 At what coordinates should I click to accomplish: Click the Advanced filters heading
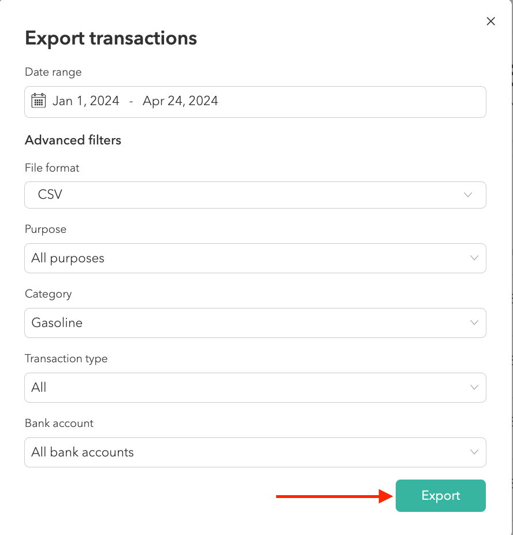[73, 140]
